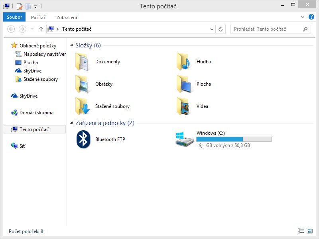This screenshot has width=319, height=239.
Task: Open the address bar history dropdown
Action: tap(212, 29)
